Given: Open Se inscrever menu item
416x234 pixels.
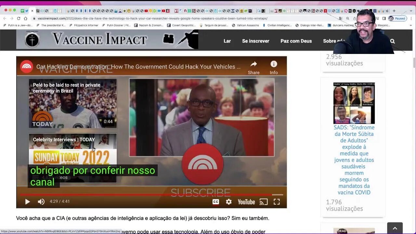Looking at the screenshot, I should (255, 41).
